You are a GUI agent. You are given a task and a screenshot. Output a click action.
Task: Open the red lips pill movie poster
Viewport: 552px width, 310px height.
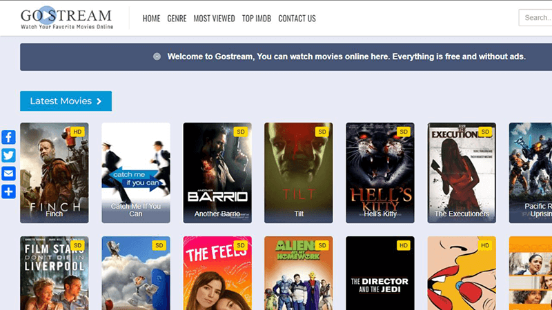tap(462, 273)
